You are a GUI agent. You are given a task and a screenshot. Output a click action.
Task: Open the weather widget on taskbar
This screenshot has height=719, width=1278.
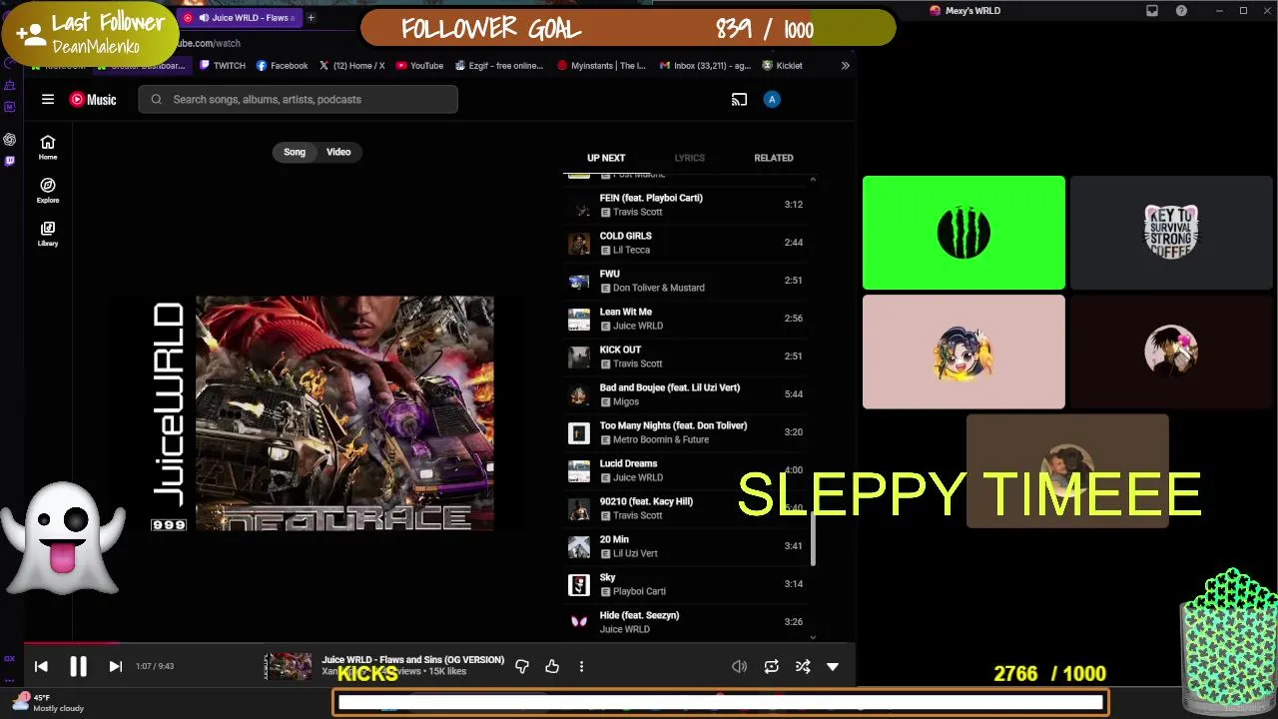50,702
